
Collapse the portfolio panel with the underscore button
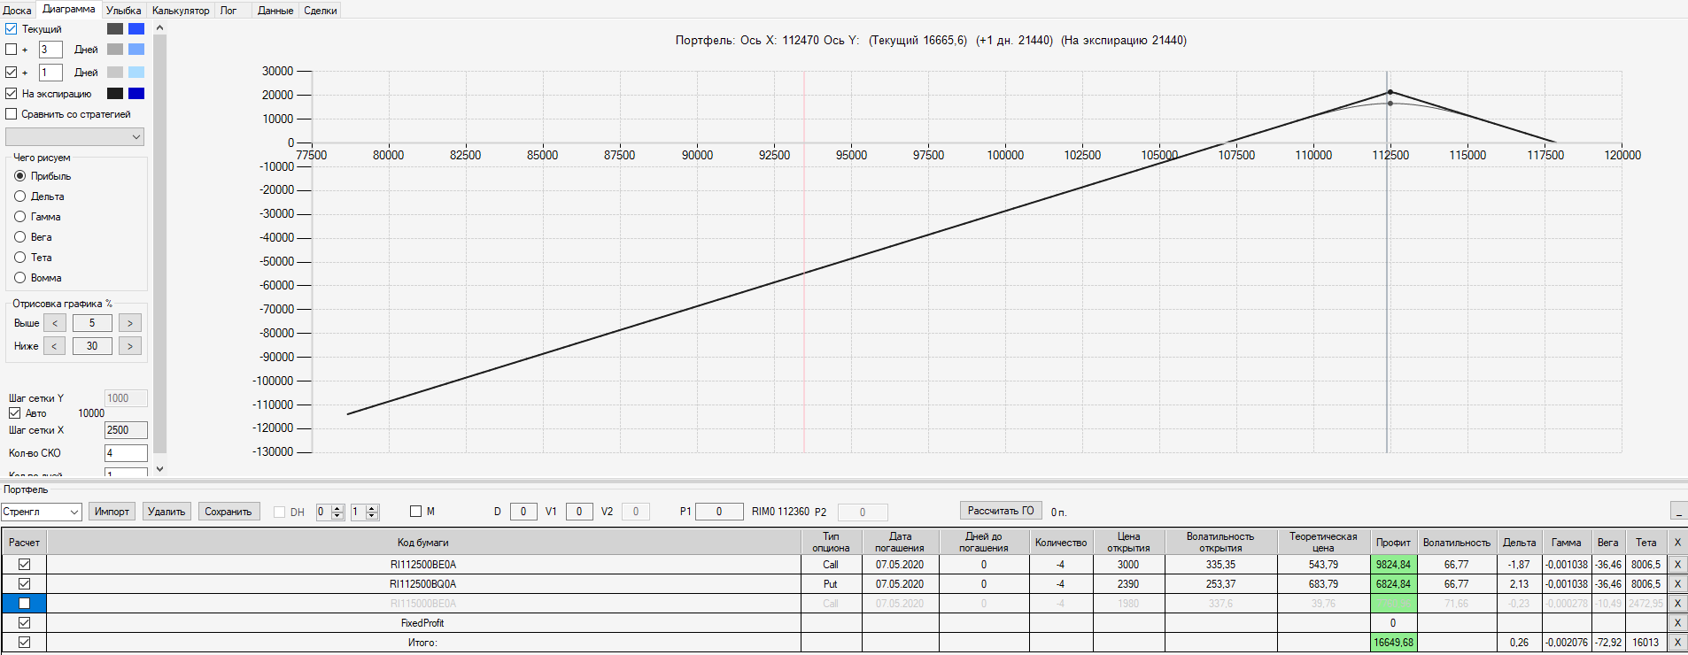(1678, 511)
